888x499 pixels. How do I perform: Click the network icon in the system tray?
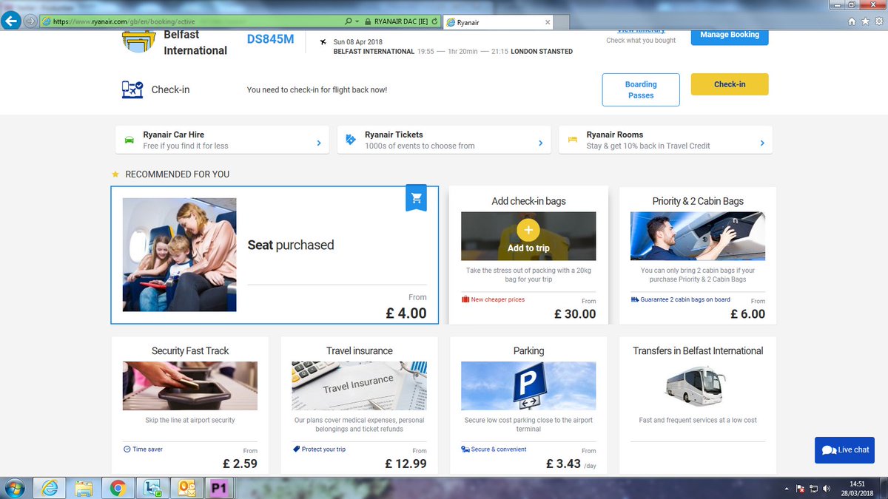pyautogui.click(x=813, y=489)
